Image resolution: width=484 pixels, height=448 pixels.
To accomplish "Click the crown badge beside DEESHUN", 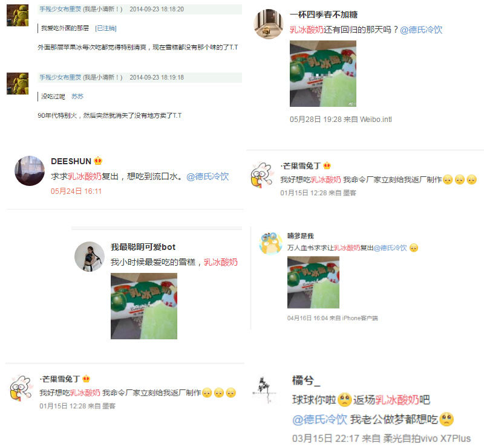I will coord(98,161).
